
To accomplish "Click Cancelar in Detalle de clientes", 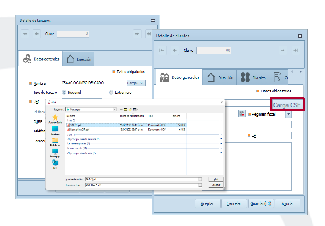I will coord(234,203).
